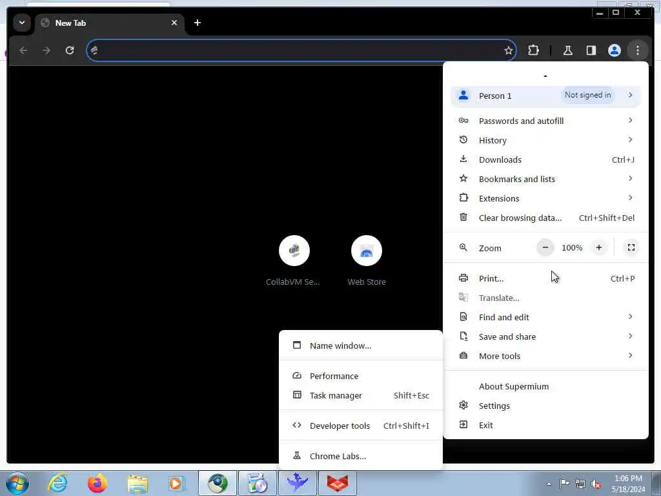Choose Print... from the menu
The height and width of the screenshot is (496, 661).
pyautogui.click(x=545, y=279)
